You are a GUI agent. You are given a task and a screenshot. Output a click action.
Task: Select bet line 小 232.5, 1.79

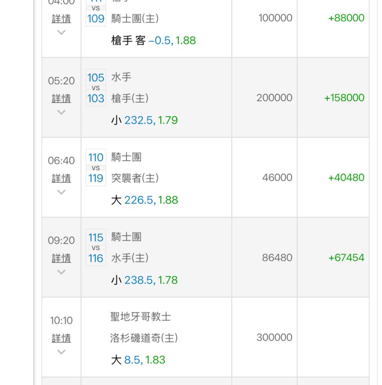144,120
